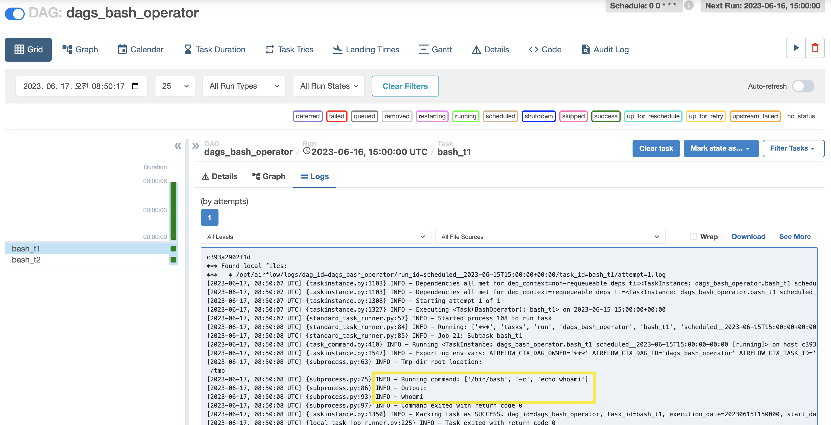
Task: Click the success status legend badge
Action: tap(606, 116)
